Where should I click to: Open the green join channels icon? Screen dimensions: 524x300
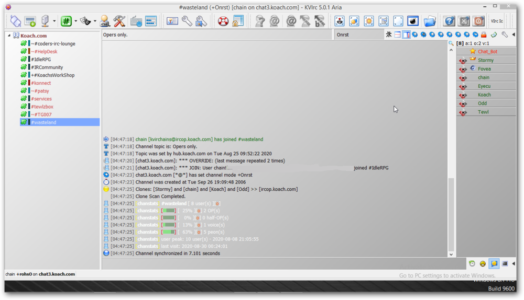click(x=66, y=21)
